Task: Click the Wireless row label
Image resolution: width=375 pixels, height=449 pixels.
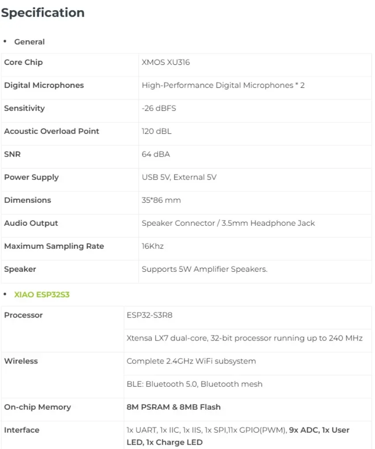Action: tap(21, 361)
